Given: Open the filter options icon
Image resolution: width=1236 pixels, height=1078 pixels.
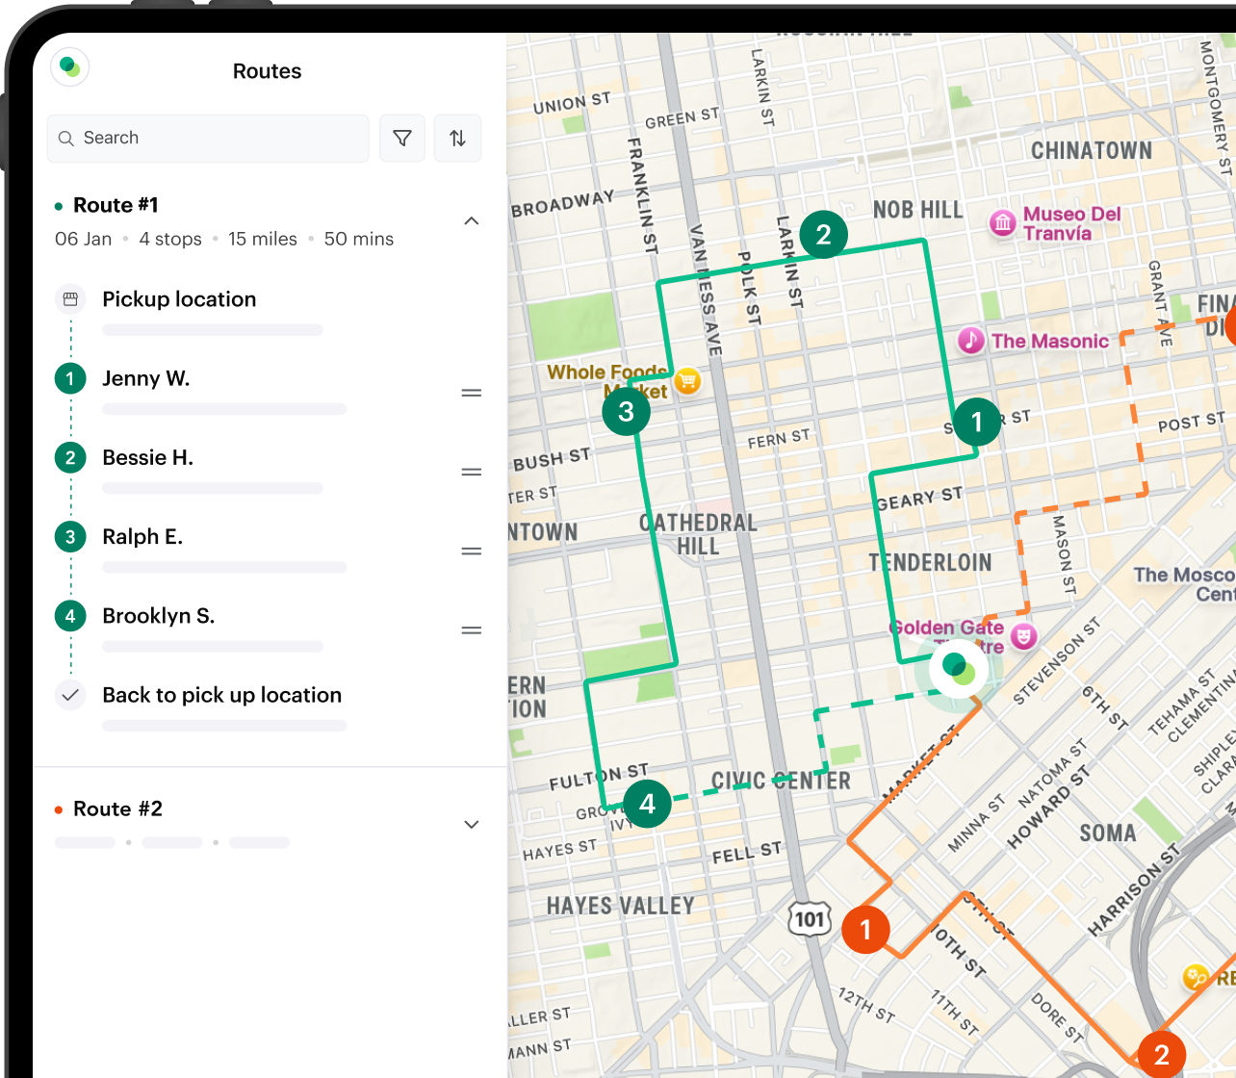Looking at the screenshot, I should pyautogui.click(x=402, y=139).
